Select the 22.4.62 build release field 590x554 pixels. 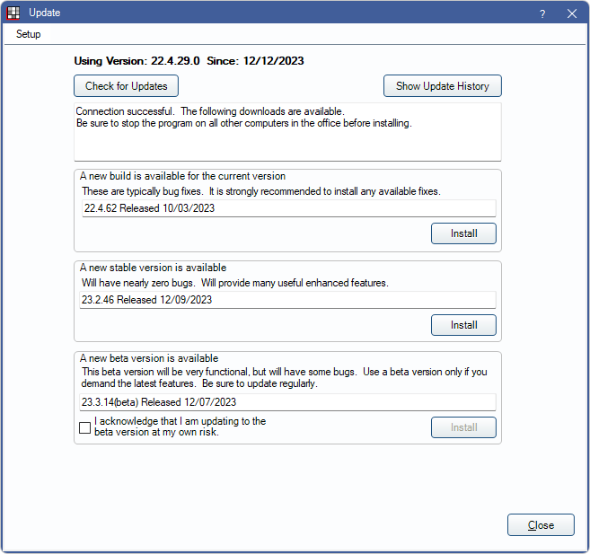(287, 208)
